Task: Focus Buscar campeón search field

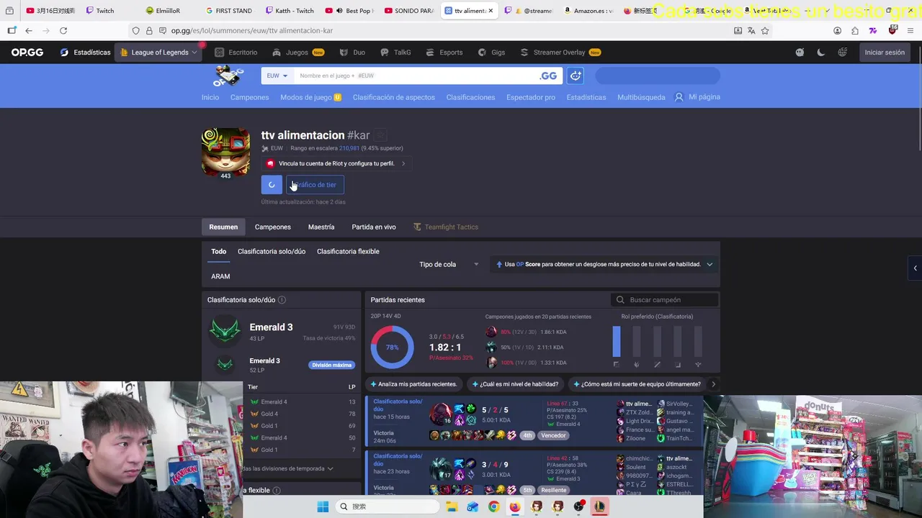Action: click(x=664, y=300)
